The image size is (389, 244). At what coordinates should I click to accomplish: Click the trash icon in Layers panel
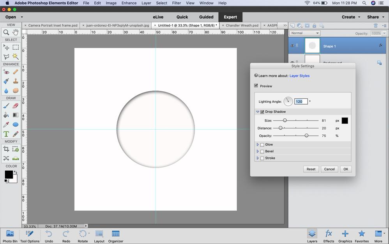tap(376, 26)
